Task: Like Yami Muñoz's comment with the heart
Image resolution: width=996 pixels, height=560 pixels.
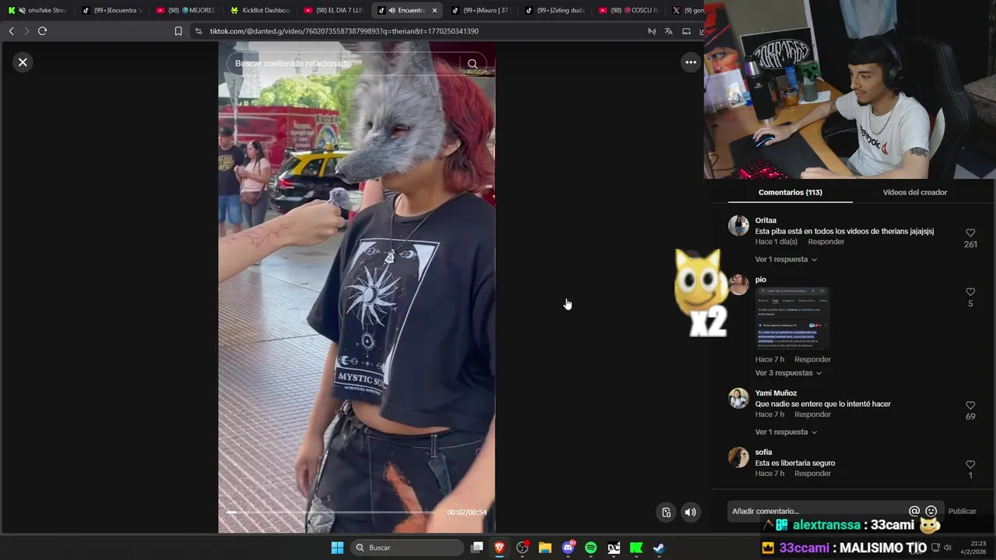Action: 970,405
